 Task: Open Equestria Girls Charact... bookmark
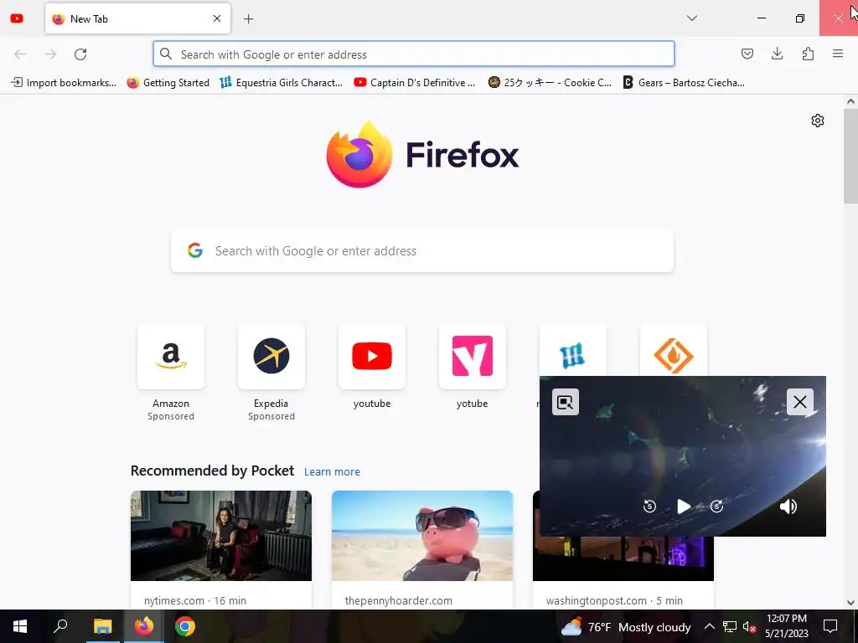tap(282, 83)
